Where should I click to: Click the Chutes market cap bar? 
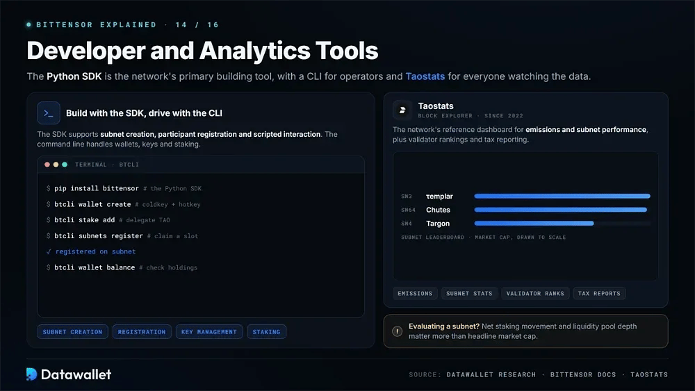(560, 210)
